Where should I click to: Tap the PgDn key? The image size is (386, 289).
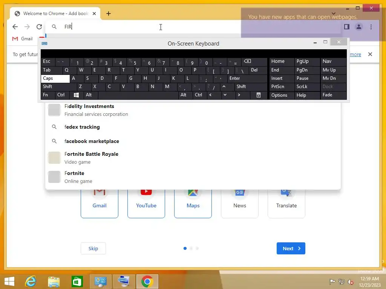click(307, 70)
